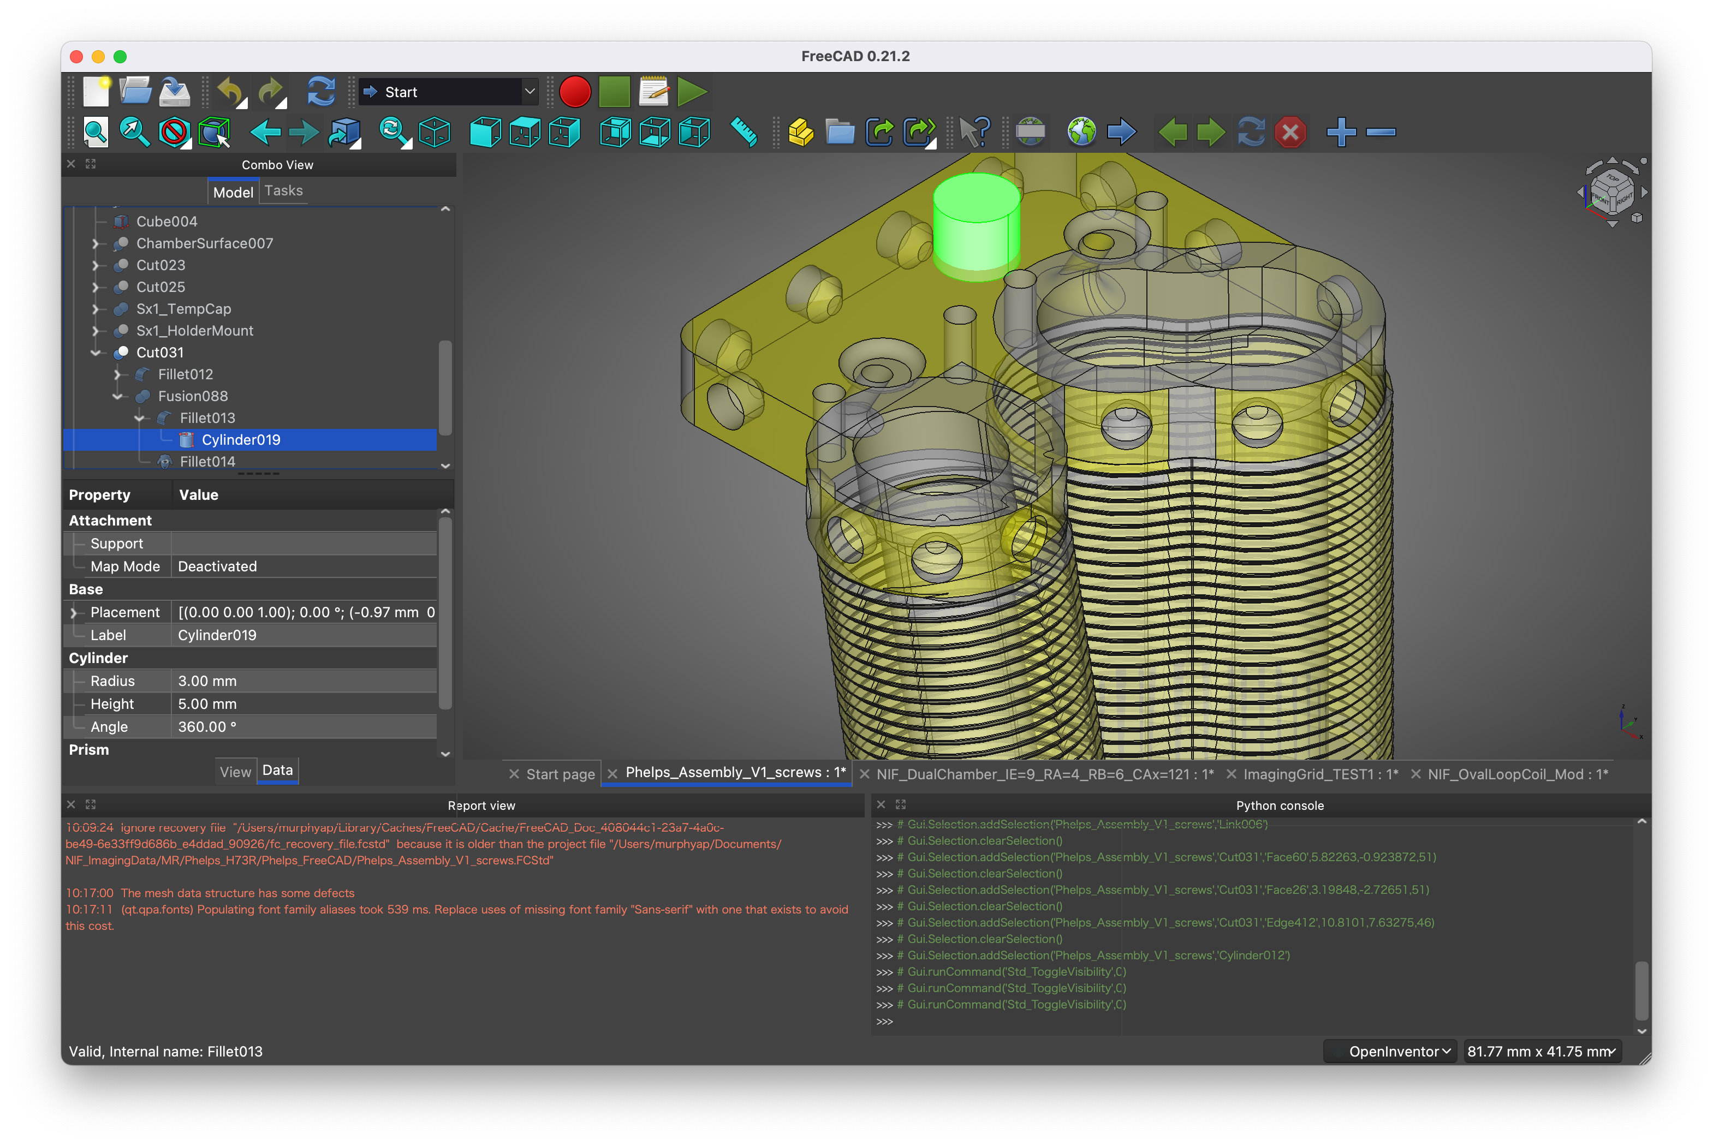Toggle bounding box selection icon
The image size is (1713, 1146).
pyautogui.click(x=214, y=132)
